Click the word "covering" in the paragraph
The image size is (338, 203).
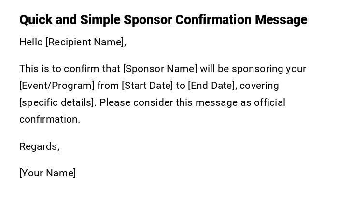[259, 86]
